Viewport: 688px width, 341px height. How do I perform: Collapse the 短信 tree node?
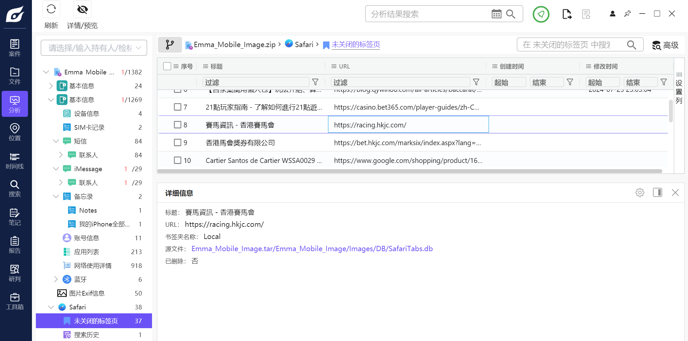pyautogui.click(x=56, y=141)
